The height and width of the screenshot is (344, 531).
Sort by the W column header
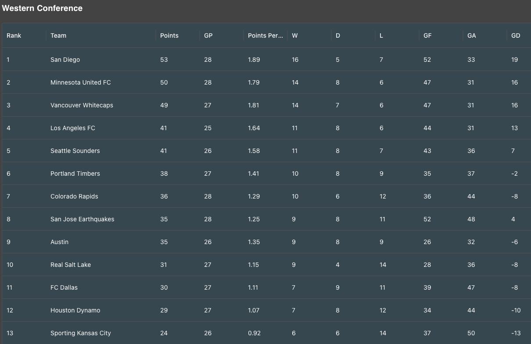point(295,35)
